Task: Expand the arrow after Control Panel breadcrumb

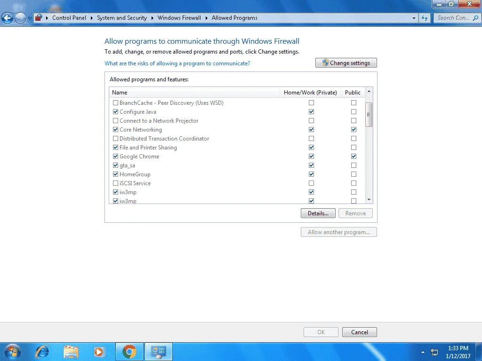Action: [92, 18]
